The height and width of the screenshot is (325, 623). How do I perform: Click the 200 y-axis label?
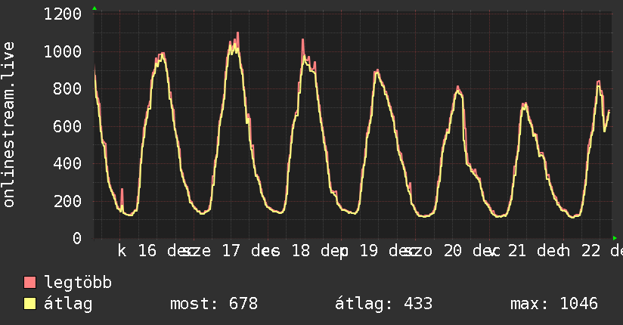tap(67, 202)
